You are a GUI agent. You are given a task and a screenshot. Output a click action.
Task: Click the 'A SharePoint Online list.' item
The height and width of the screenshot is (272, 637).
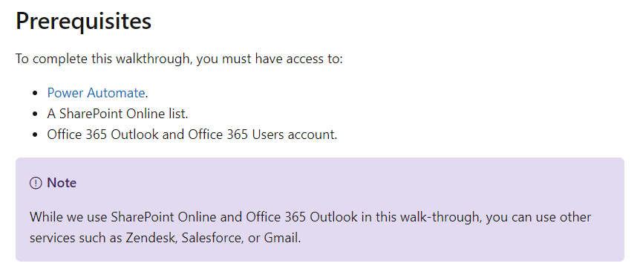tap(118, 114)
